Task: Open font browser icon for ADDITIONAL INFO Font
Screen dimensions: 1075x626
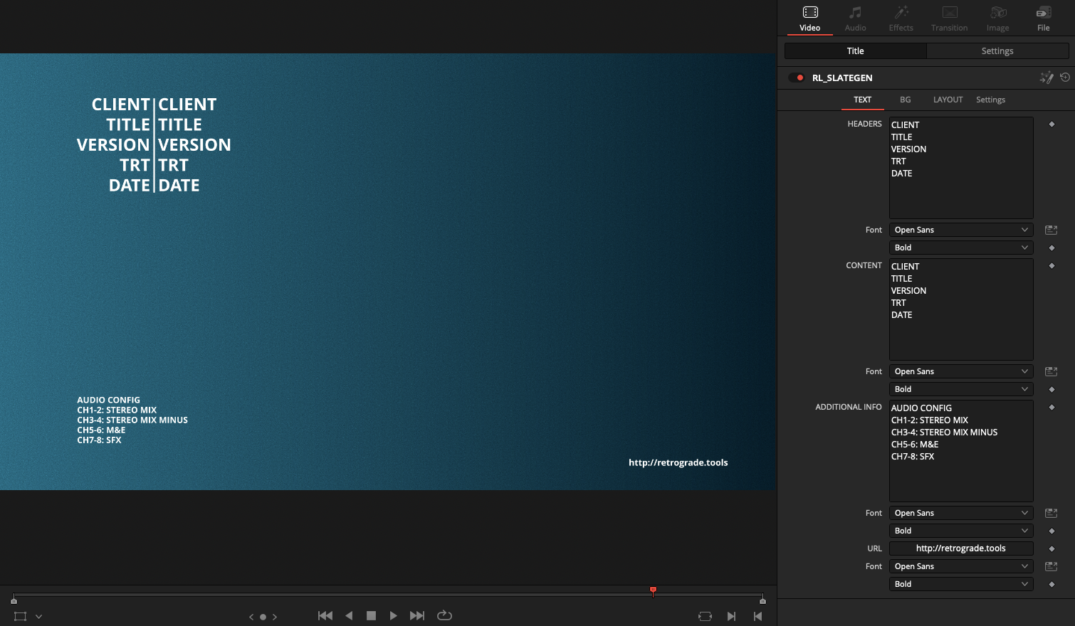Action: click(x=1051, y=513)
